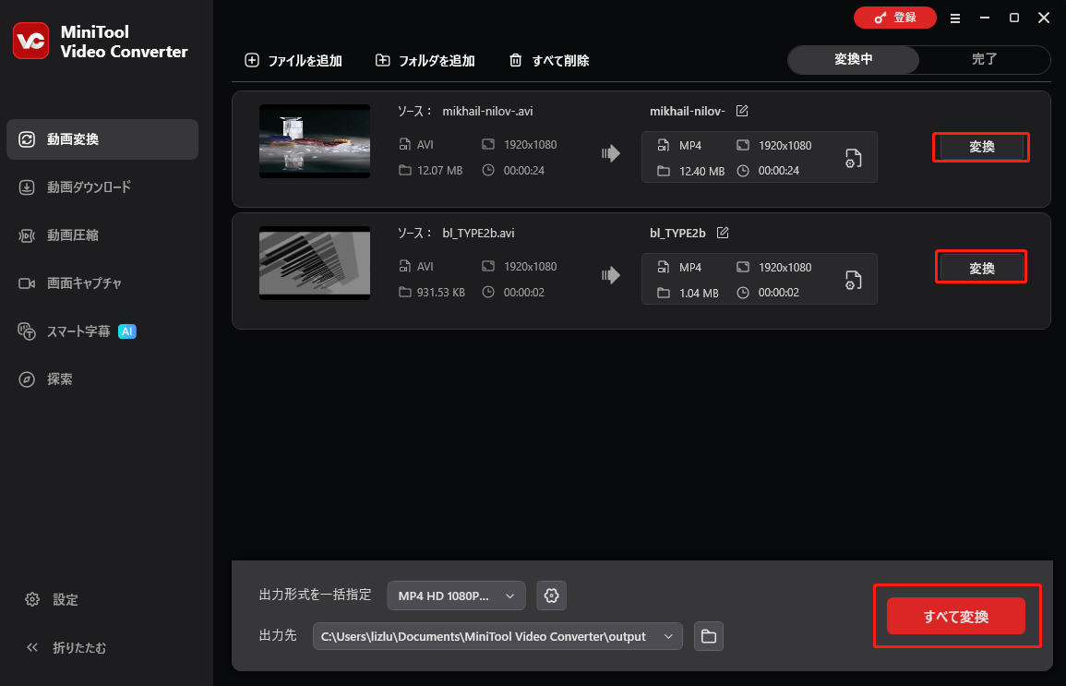Click すべて変換 to convert all files
The image size is (1066, 686).
(x=955, y=616)
